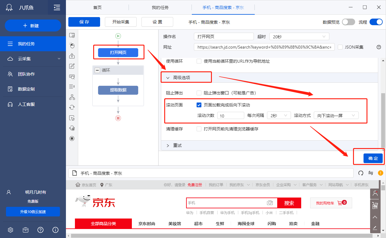This screenshot has width=386, height=238.
Task: Open the info icon at sidebar bottom
Action: [x=55, y=230]
